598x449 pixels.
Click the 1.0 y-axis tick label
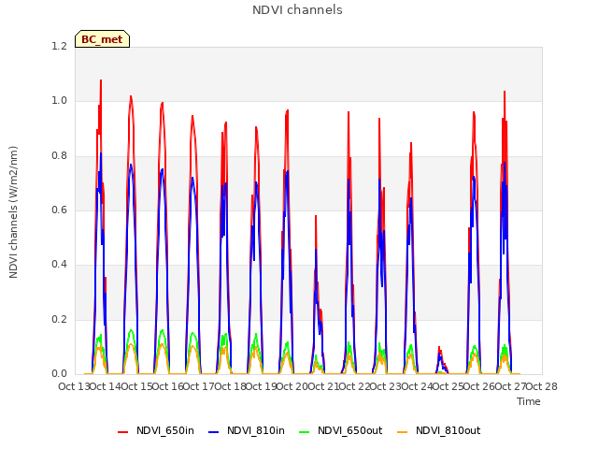pos(59,101)
